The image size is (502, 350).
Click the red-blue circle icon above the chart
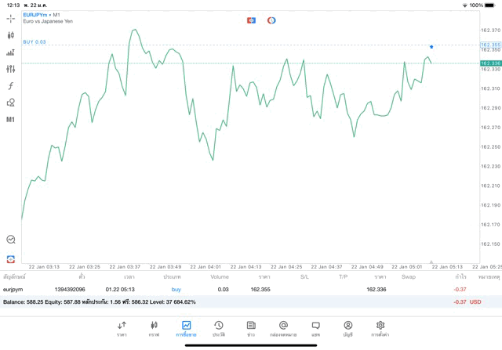point(271,20)
